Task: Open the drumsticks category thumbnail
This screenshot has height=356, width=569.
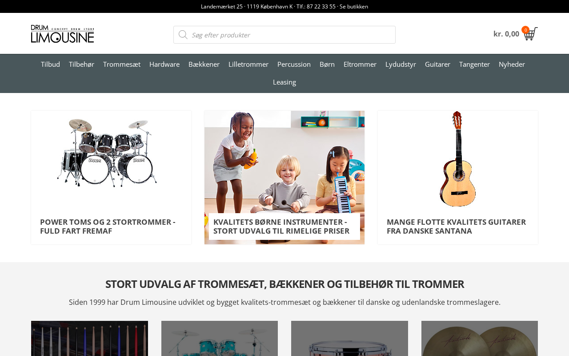Action: click(89, 338)
